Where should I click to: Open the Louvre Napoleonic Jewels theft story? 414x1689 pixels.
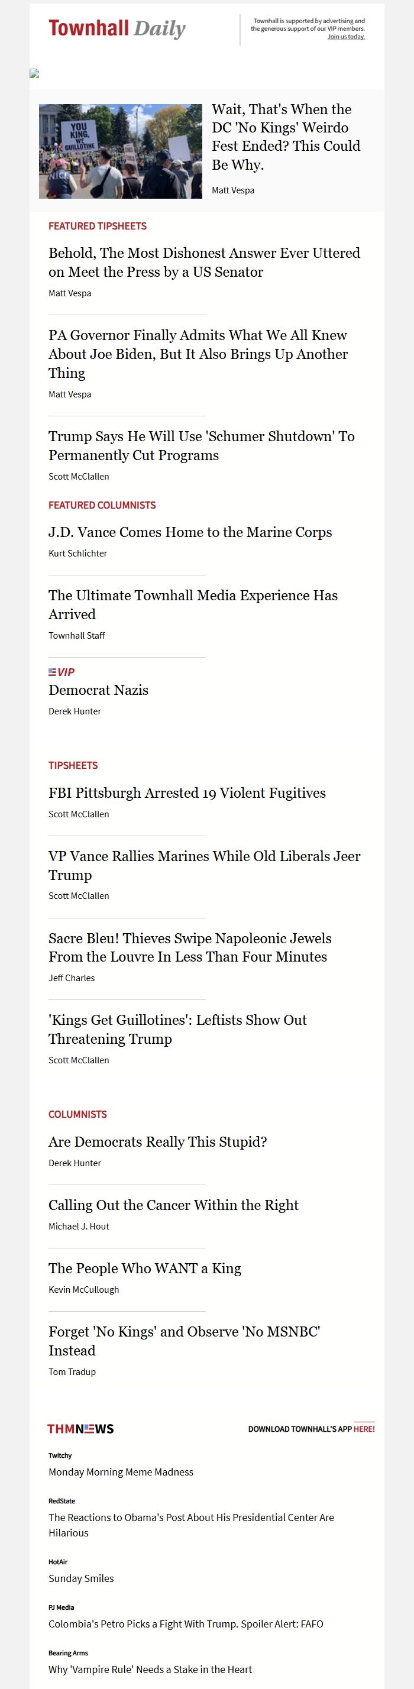pyautogui.click(x=190, y=947)
